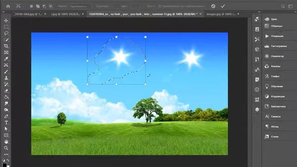Click the black foreground color swatch
The image size is (297, 167).
click(4, 165)
